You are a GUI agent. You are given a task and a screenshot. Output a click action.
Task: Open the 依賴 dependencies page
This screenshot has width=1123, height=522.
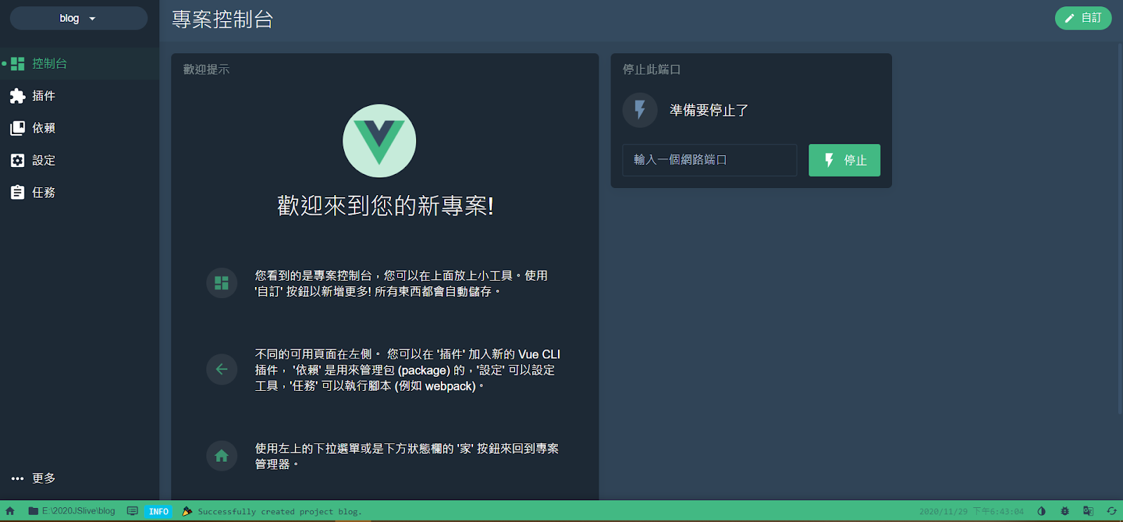click(79, 128)
